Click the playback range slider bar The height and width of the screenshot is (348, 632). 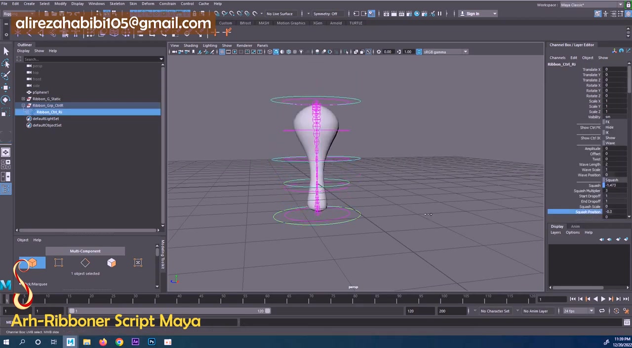pyautogui.click(x=170, y=311)
